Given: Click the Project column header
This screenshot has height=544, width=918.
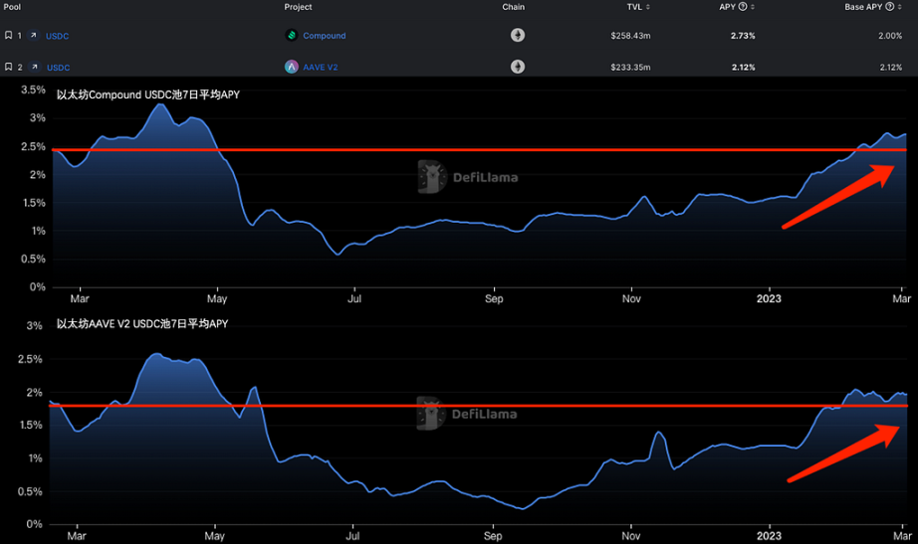Looking at the screenshot, I should coord(298,7).
